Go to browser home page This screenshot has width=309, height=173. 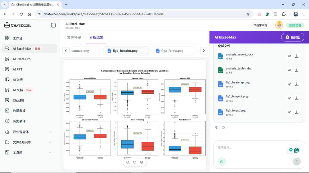[29, 14]
